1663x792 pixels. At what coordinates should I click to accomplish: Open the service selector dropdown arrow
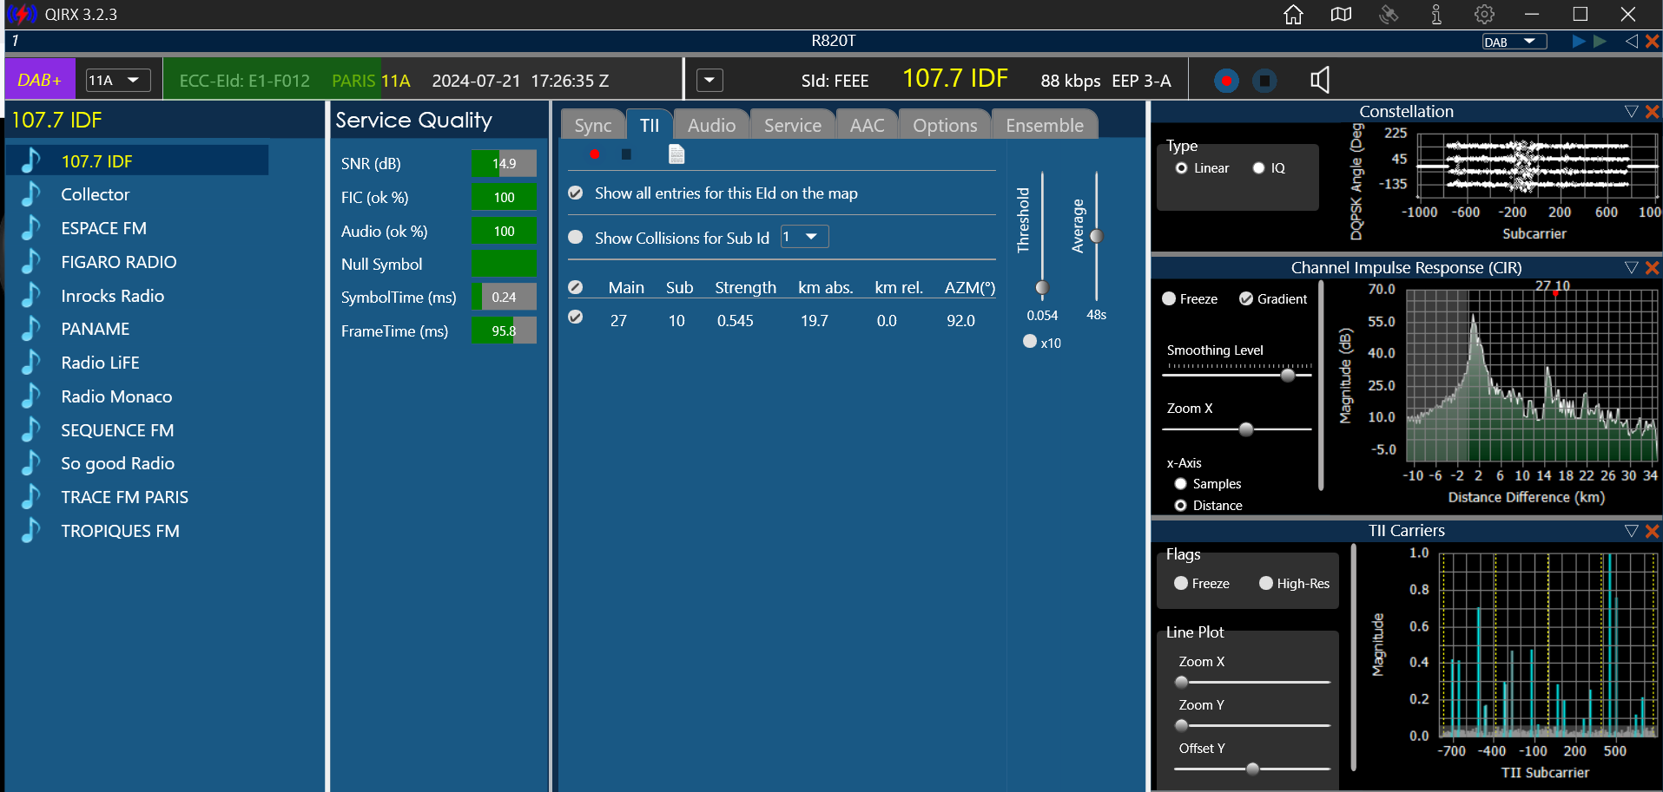[709, 81]
